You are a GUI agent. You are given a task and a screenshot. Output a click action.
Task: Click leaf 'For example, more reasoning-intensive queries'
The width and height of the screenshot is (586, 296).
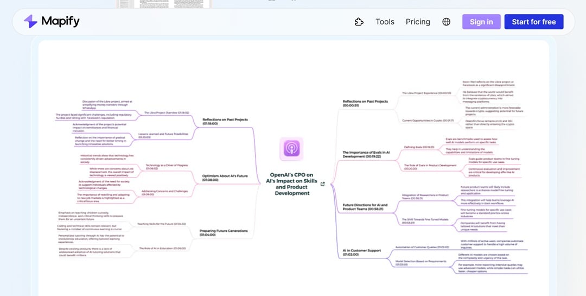pos(491,267)
